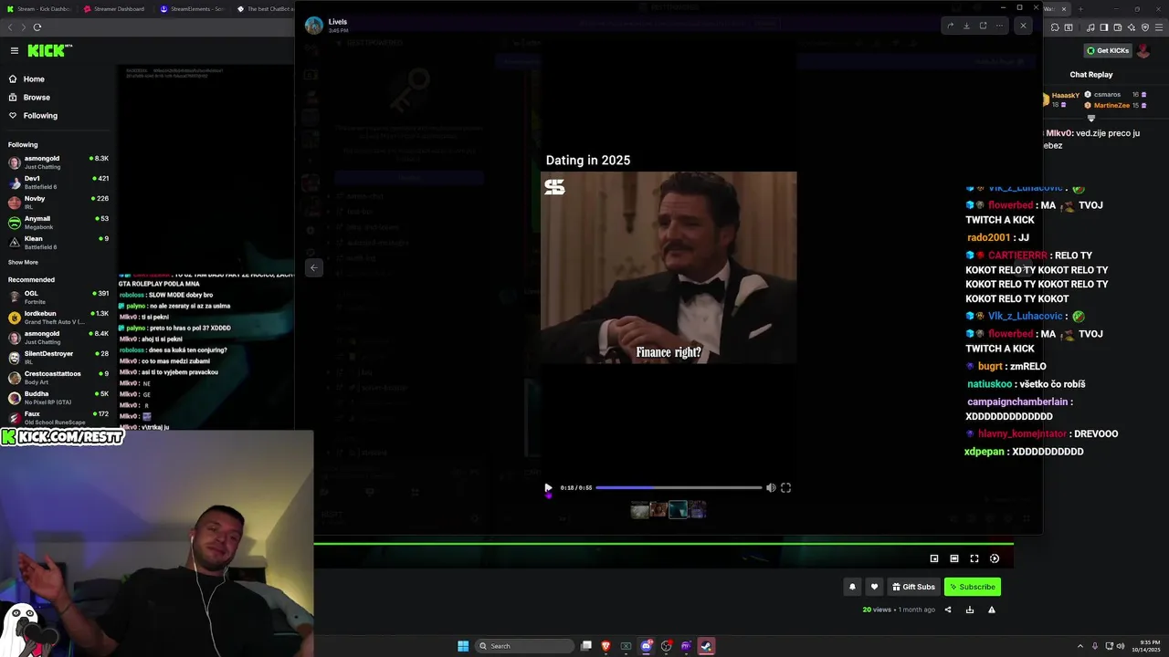
Task: Click the green Subscribe button
Action: 973,587
